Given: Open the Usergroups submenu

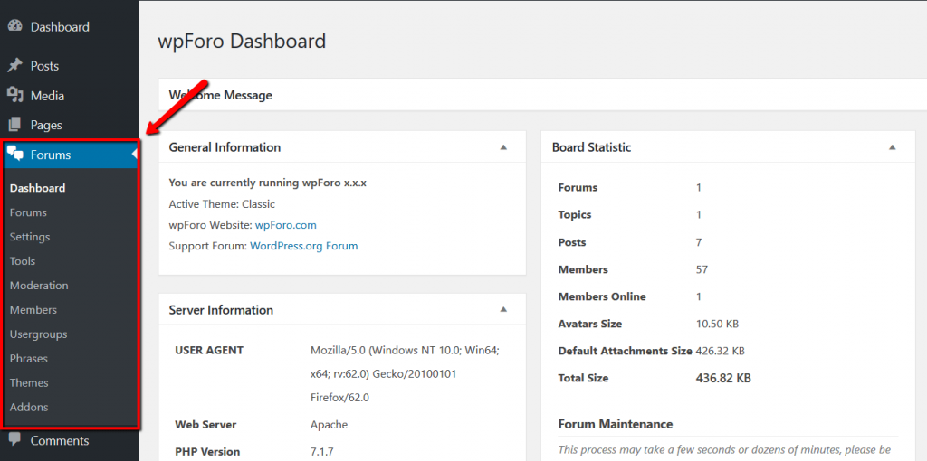Looking at the screenshot, I should (x=38, y=334).
